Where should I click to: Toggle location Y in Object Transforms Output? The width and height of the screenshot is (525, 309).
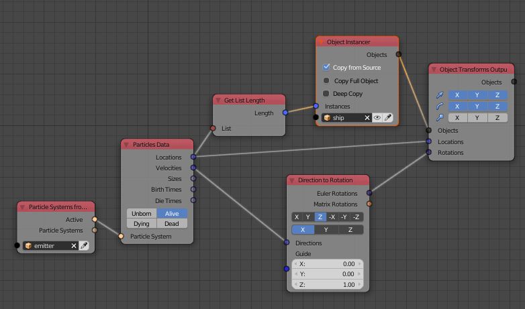[x=477, y=95]
